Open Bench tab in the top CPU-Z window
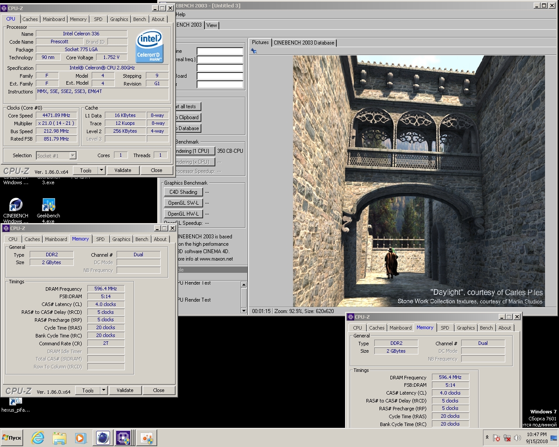This screenshot has width=559, height=447. click(140, 19)
